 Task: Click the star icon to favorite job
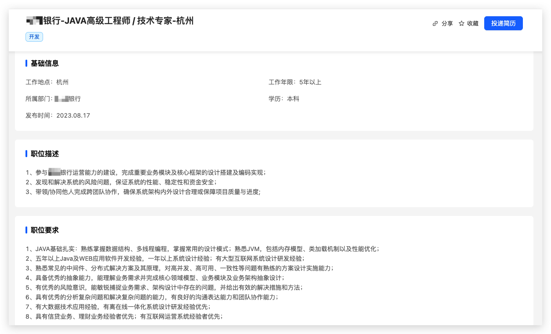[461, 24]
